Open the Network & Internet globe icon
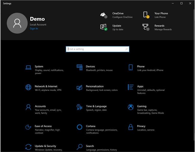Viewport: 195px width, 152px height. click(28, 87)
